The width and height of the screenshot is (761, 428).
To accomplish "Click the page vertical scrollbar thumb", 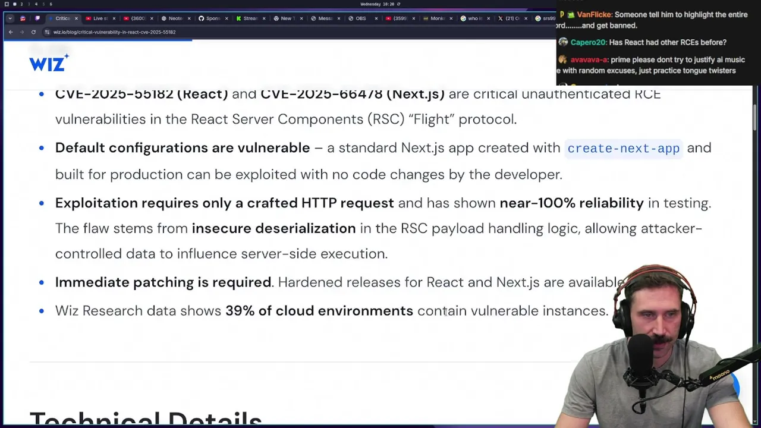I will 755,118.
